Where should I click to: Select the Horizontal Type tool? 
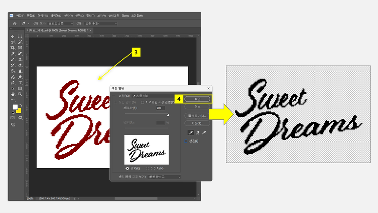(x=20, y=83)
